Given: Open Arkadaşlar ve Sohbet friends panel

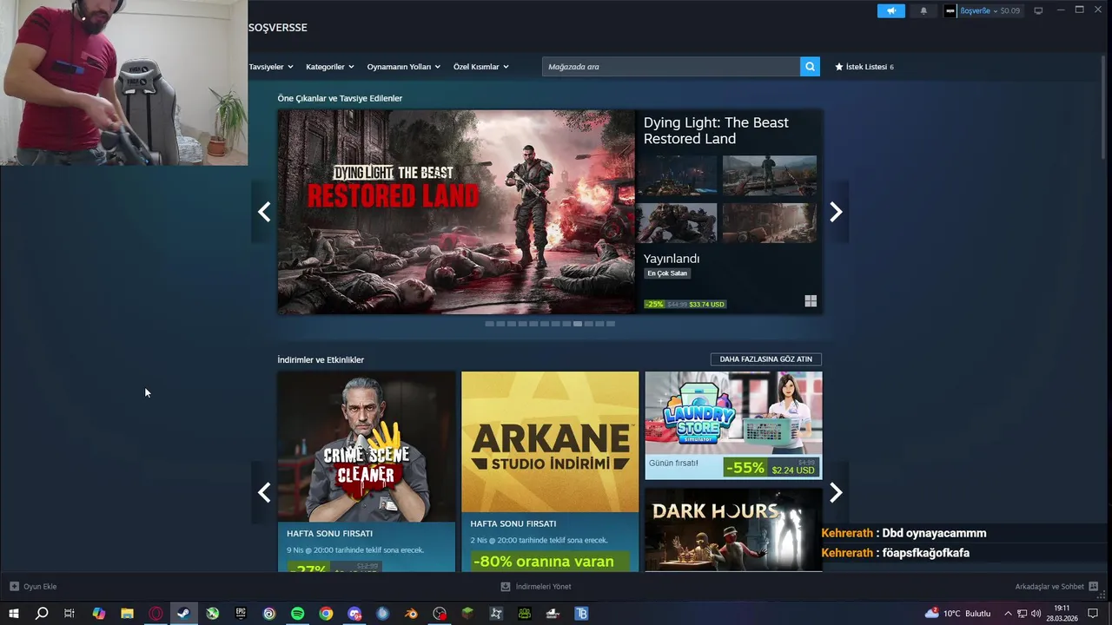Looking at the screenshot, I should click(1056, 587).
